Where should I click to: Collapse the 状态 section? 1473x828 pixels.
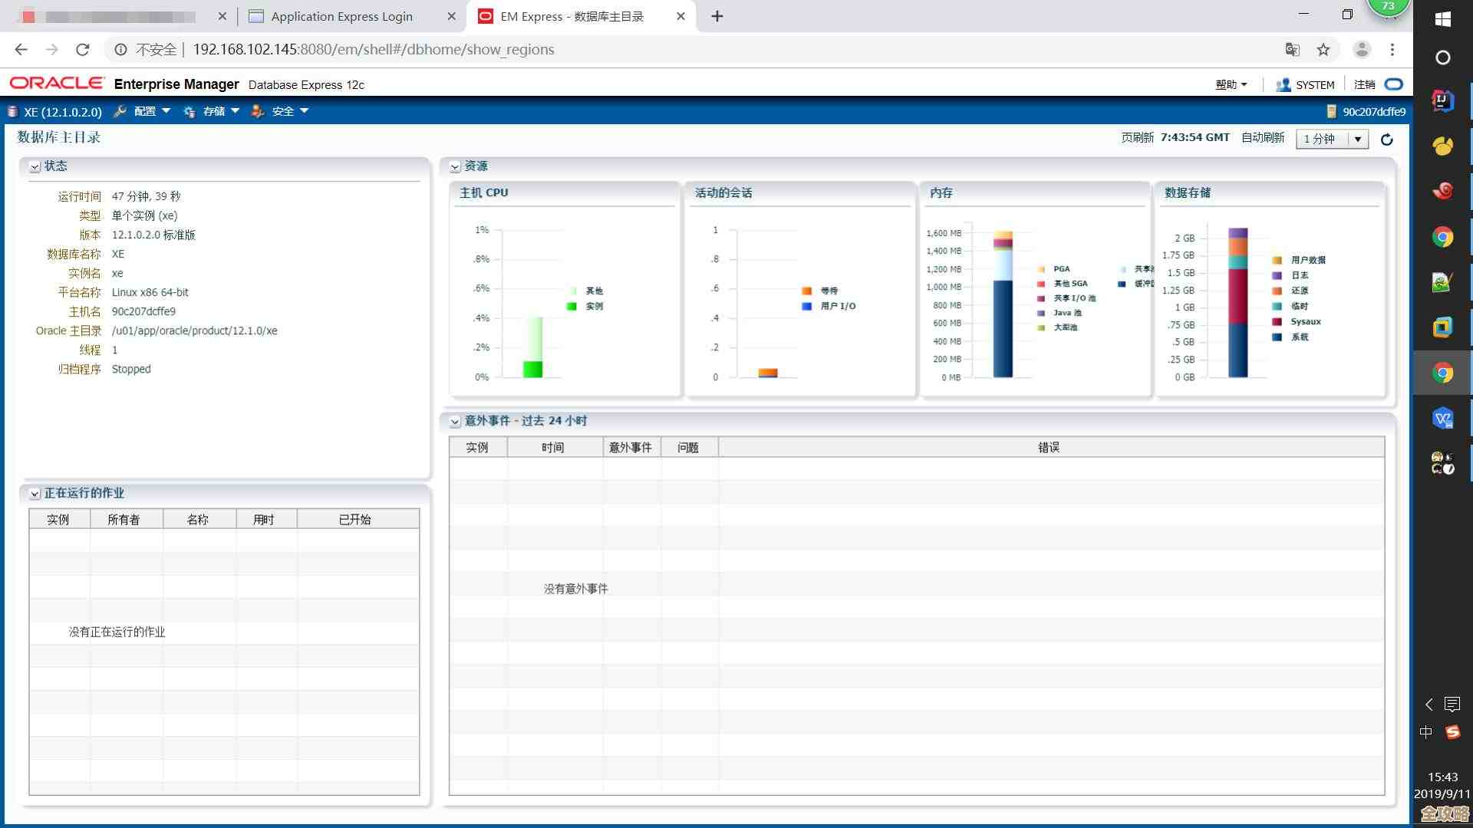34,166
